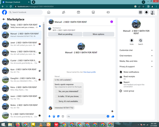Open File Explorer from the taskbar
Viewport: 159px width, 127px height.
pos(10,124)
